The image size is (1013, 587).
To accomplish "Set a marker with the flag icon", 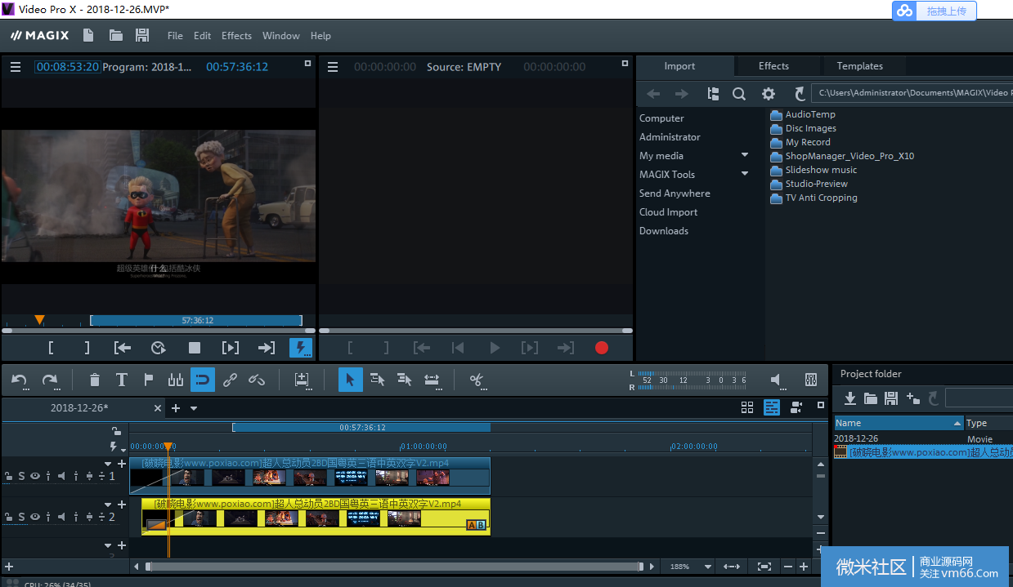I will (x=149, y=380).
